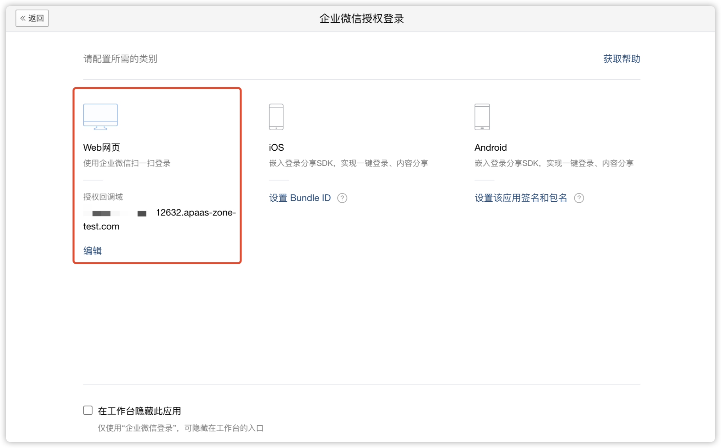Open the 设置 Bundle ID link
721x448 pixels.
[300, 198]
